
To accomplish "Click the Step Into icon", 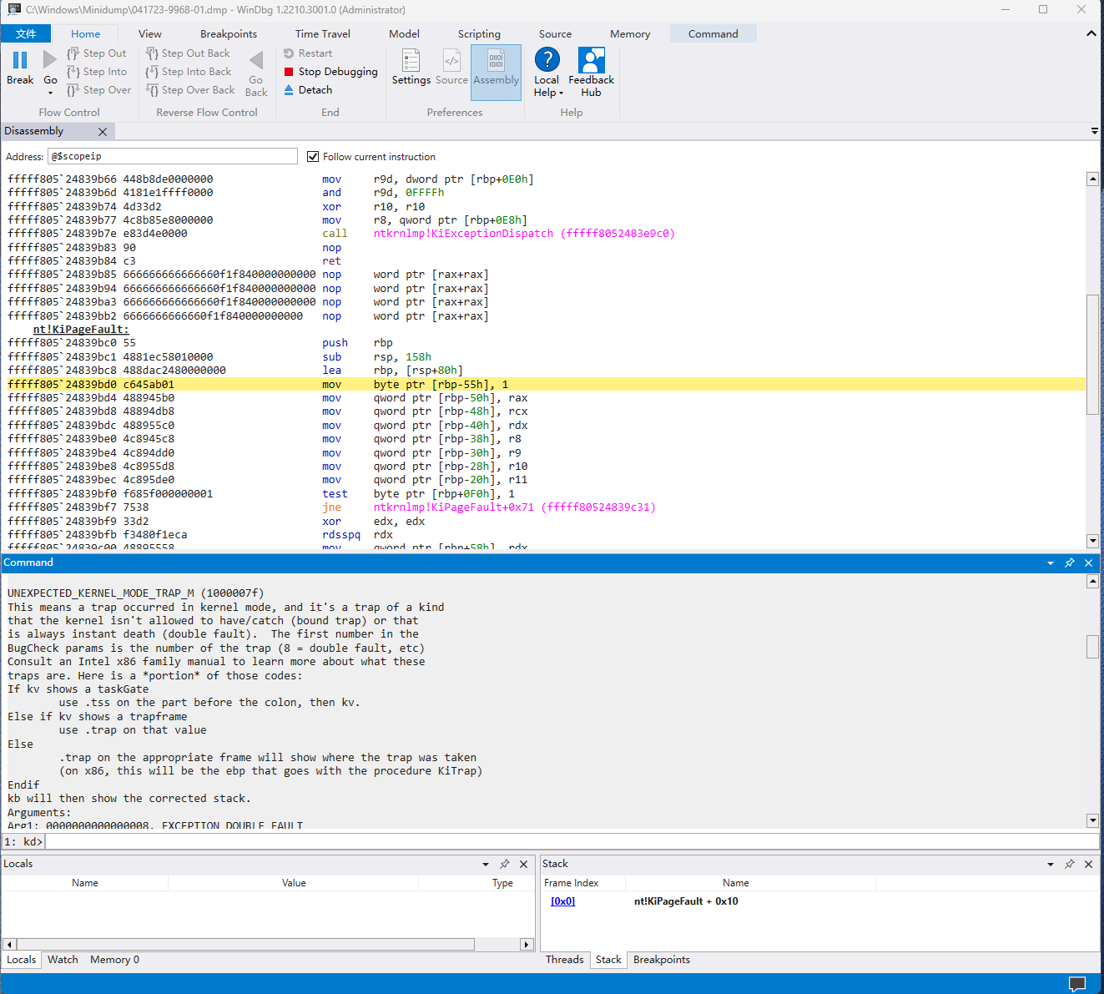I will point(97,71).
